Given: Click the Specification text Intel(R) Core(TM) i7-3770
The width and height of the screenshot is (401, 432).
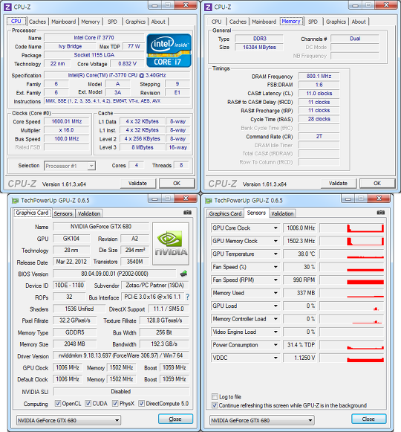Looking at the screenshot, I should pyautogui.click(x=117, y=75).
